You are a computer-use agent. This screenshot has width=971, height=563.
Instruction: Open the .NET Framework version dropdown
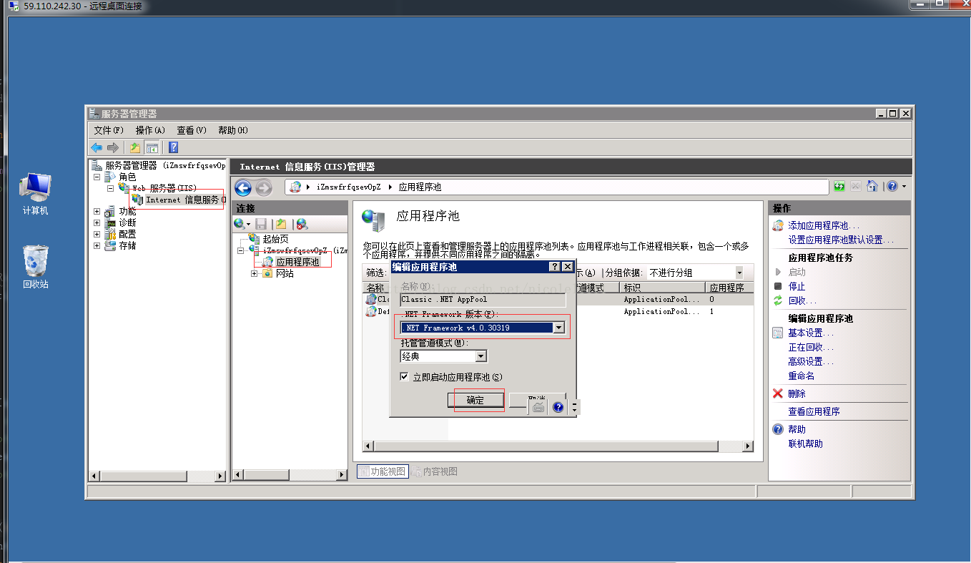tap(559, 328)
